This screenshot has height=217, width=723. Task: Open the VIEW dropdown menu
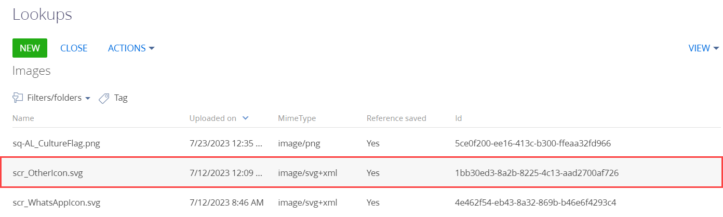point(704,48)
